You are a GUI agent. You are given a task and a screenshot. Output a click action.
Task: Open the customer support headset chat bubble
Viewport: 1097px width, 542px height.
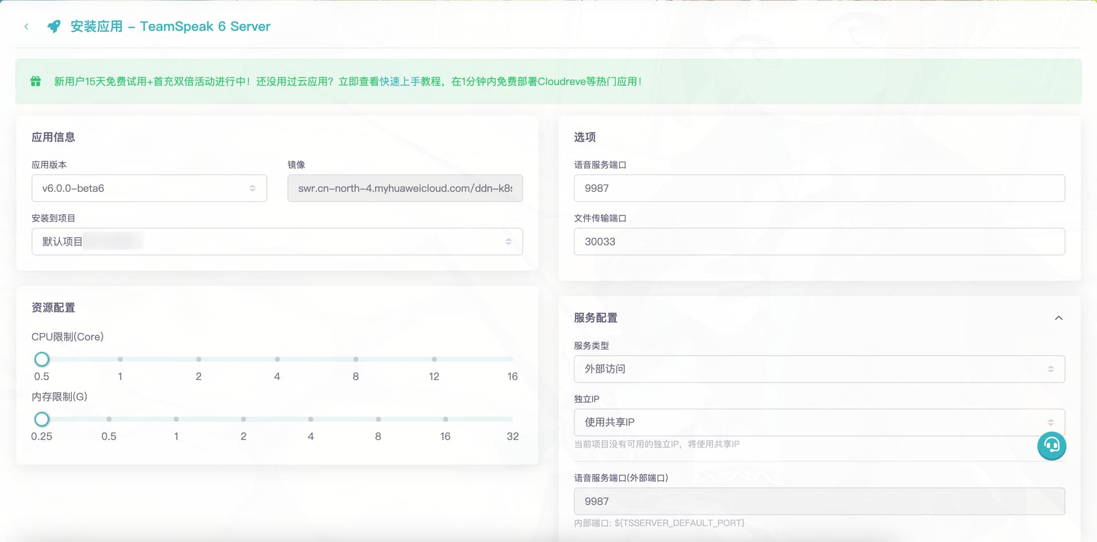(x=1051, y=445)
